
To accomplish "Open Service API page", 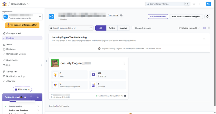I will tap(22, 71).
